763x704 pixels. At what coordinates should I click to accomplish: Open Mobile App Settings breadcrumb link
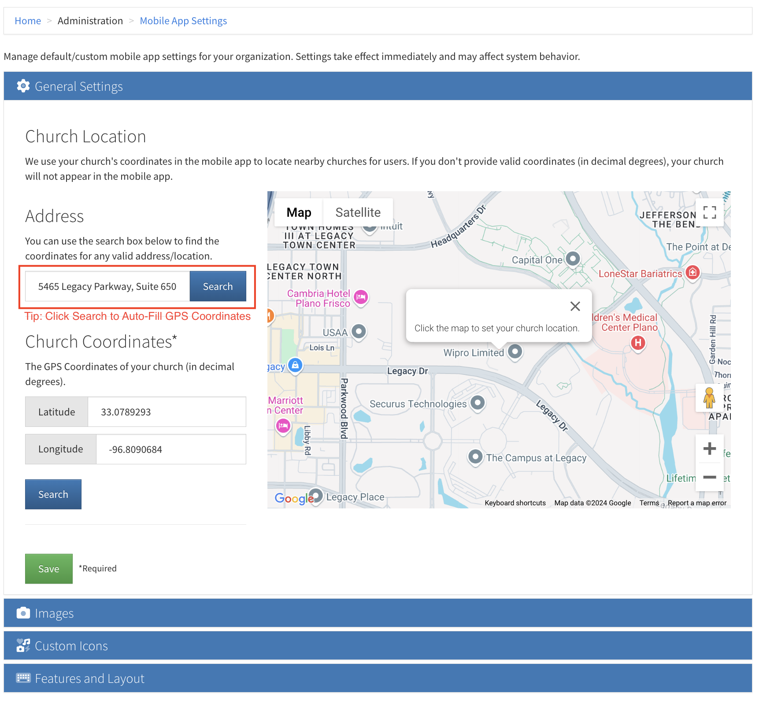183,21
